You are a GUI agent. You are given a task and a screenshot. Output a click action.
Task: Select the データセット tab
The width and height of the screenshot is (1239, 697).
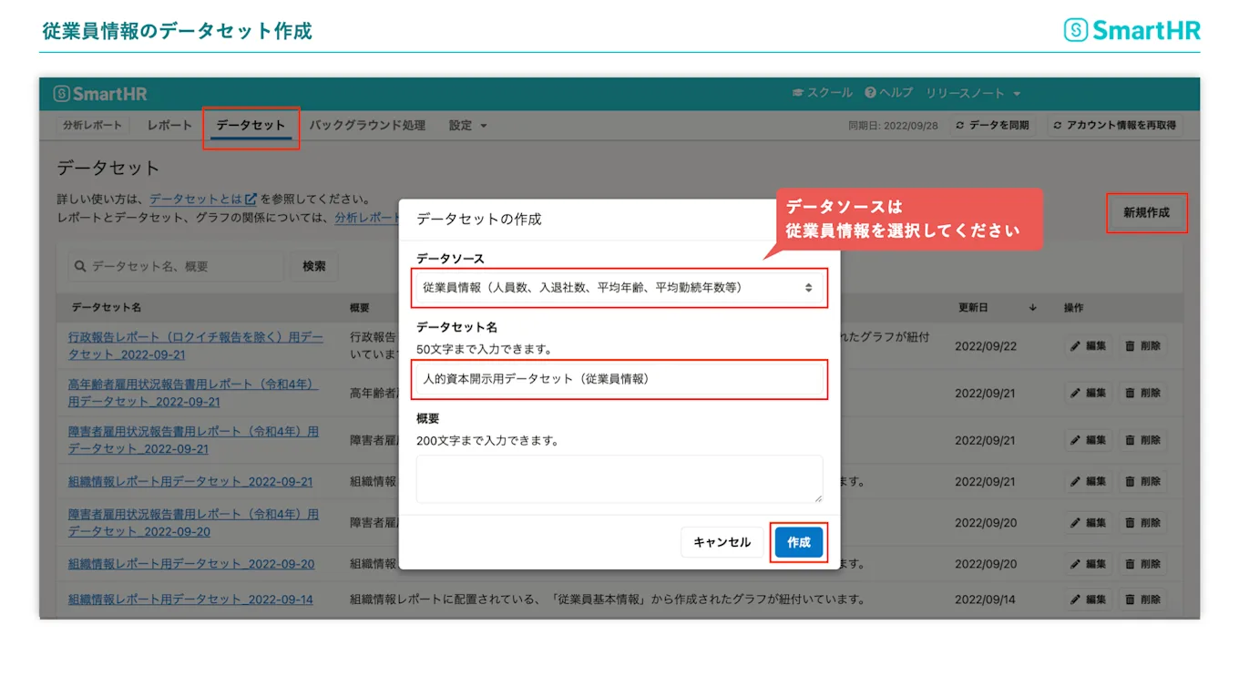[251, 126]
